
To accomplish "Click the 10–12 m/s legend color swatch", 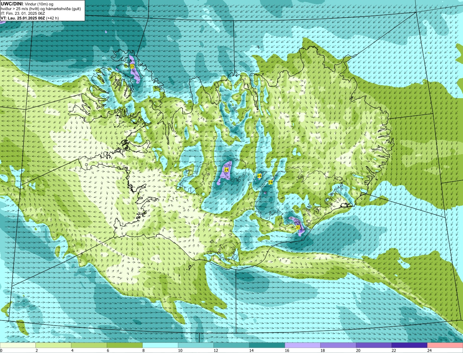I will pos(196,345).
